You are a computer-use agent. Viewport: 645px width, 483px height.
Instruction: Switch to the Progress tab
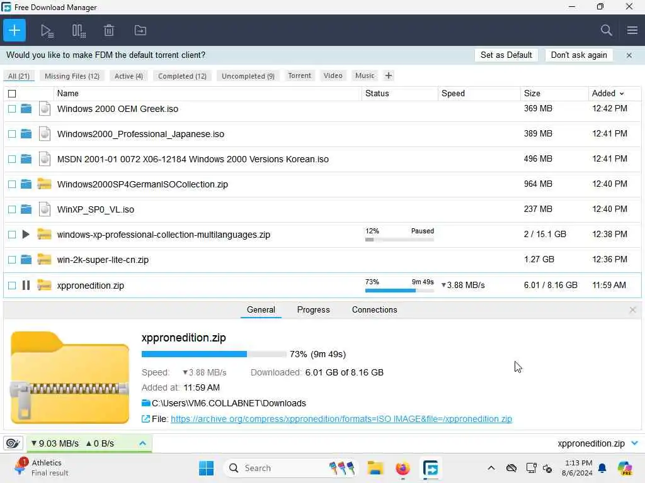pyautogui.click(x=314, y=310)
